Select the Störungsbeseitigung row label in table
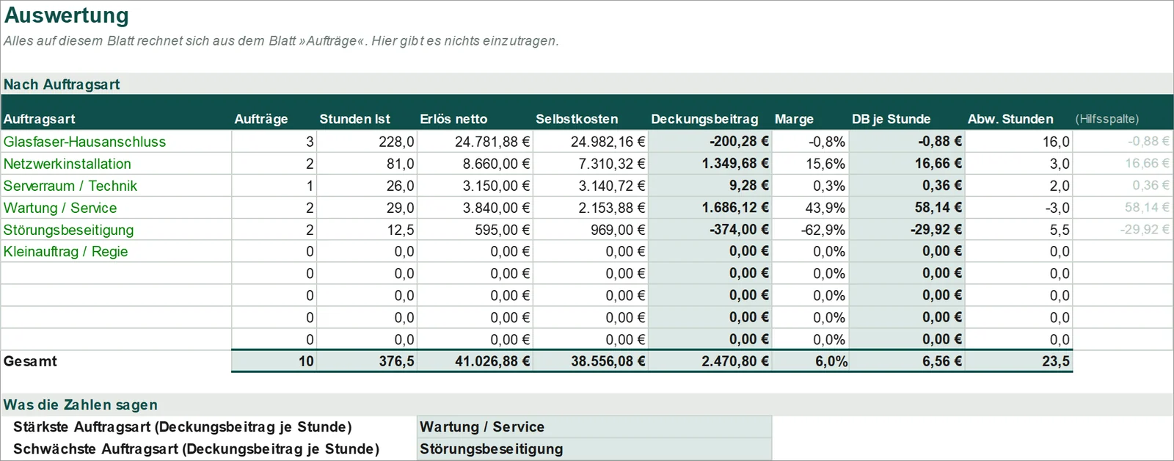The height and width of the screenshot is (461, 1174). point(116,230)
